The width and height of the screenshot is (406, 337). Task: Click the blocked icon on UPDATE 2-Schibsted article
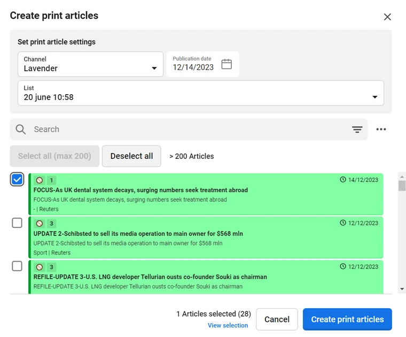pyautogui.click(x=40, y=224)
